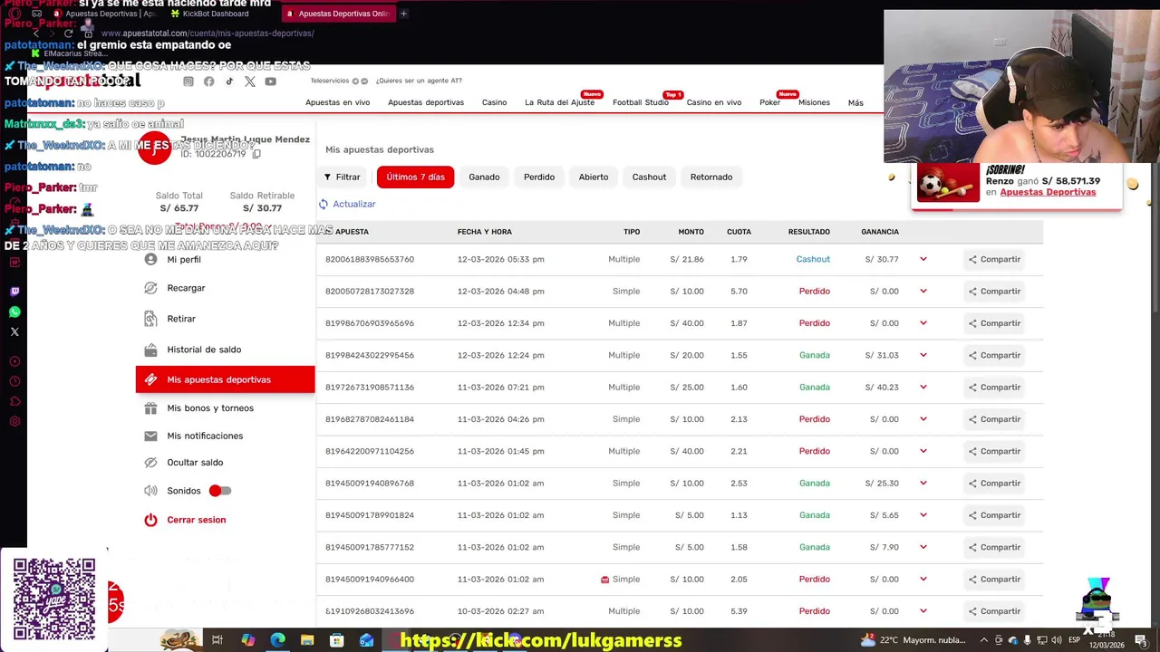
Task: Open Apuesta Total YouTube icon
Action: (271, 81)
